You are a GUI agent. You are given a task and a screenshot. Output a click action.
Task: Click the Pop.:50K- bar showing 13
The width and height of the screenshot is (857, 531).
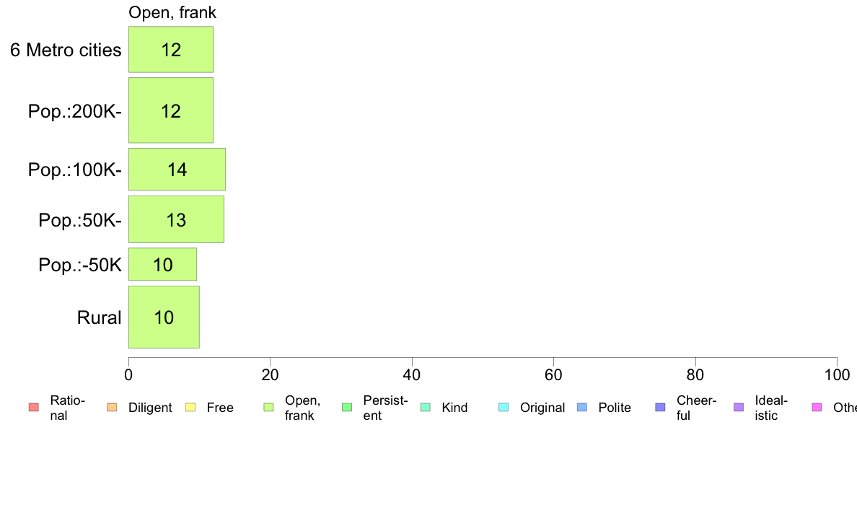coord(177,219)
